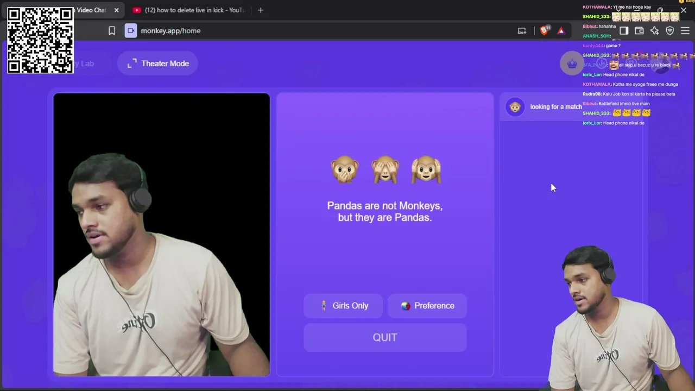The width and height of the screenshot is (695, 391).
Task: Click the bookmark icon in the address bar
Action: point(112,31)
